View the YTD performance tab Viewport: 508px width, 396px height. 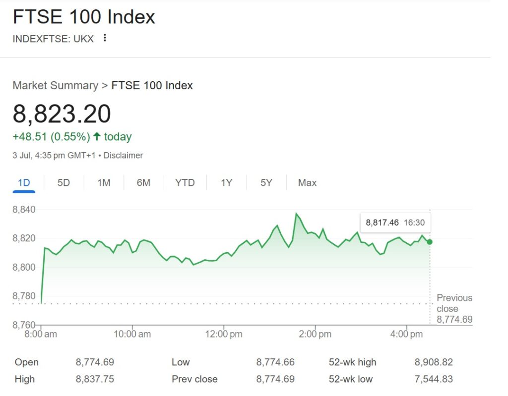[x=184, y=182]
